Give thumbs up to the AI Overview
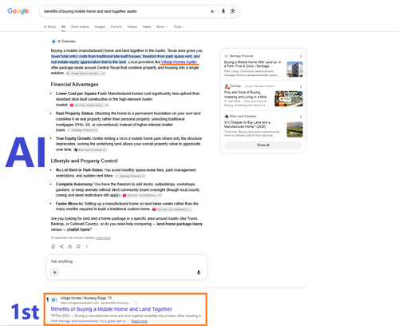 [70, 247]
